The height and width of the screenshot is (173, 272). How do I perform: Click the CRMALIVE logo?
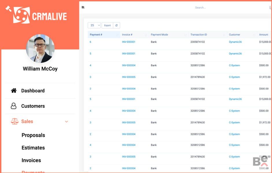[x=36, y=15]
